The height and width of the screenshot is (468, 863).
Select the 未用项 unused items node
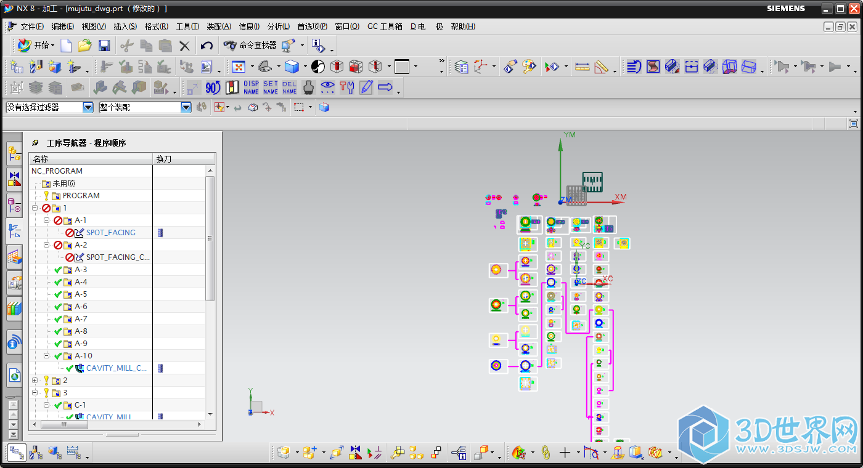[x=63, y=184]
